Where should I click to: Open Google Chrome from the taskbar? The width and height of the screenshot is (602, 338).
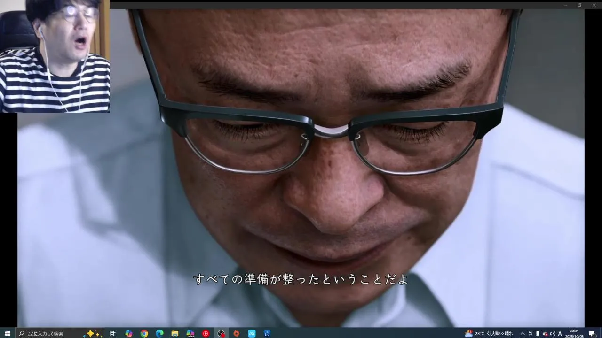point(144,333)
